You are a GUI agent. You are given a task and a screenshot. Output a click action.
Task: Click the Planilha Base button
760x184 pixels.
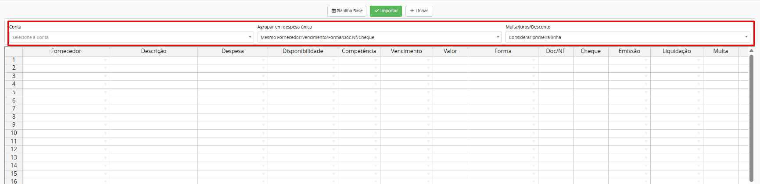tap(347, 11)
